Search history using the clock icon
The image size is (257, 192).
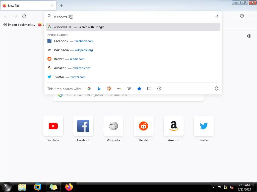[159, 88]
